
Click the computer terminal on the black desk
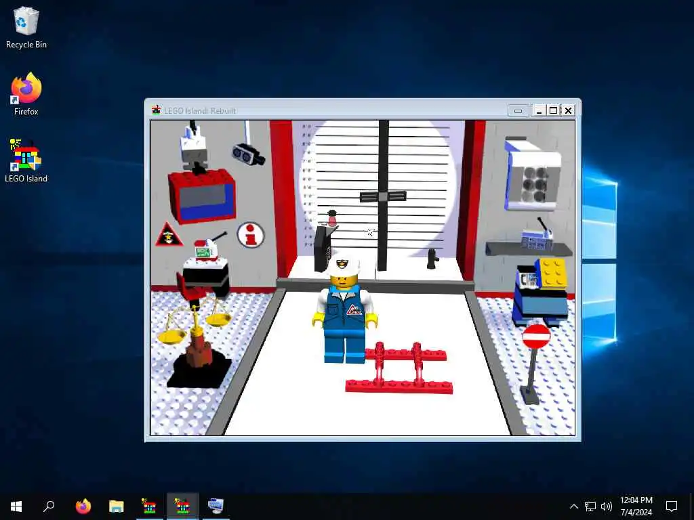206,250
